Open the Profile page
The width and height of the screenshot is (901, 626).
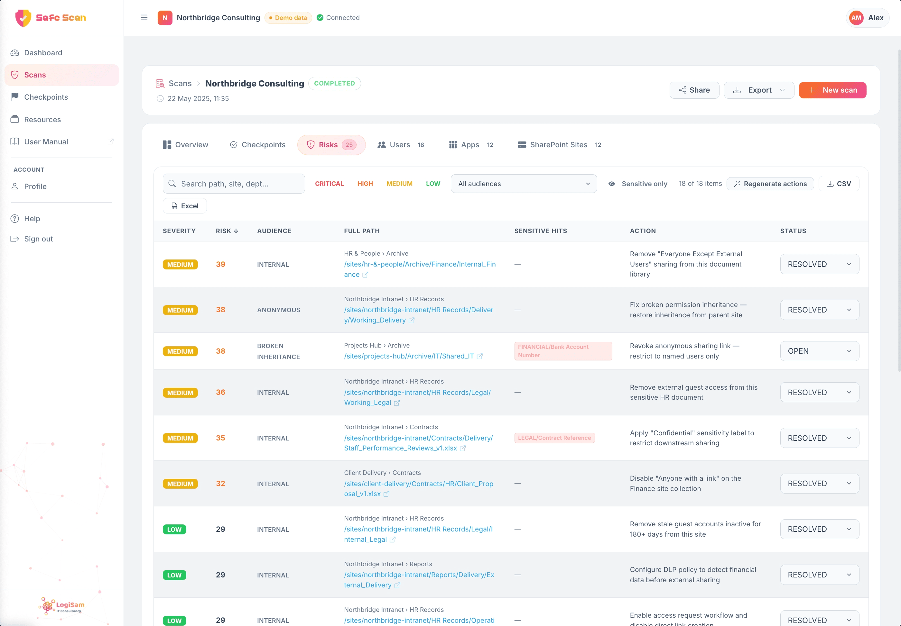(x=61, y=186)
